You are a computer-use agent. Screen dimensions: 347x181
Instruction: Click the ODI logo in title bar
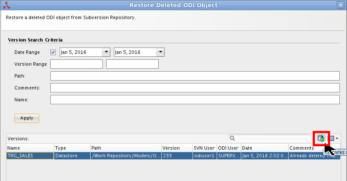[6, 5]
